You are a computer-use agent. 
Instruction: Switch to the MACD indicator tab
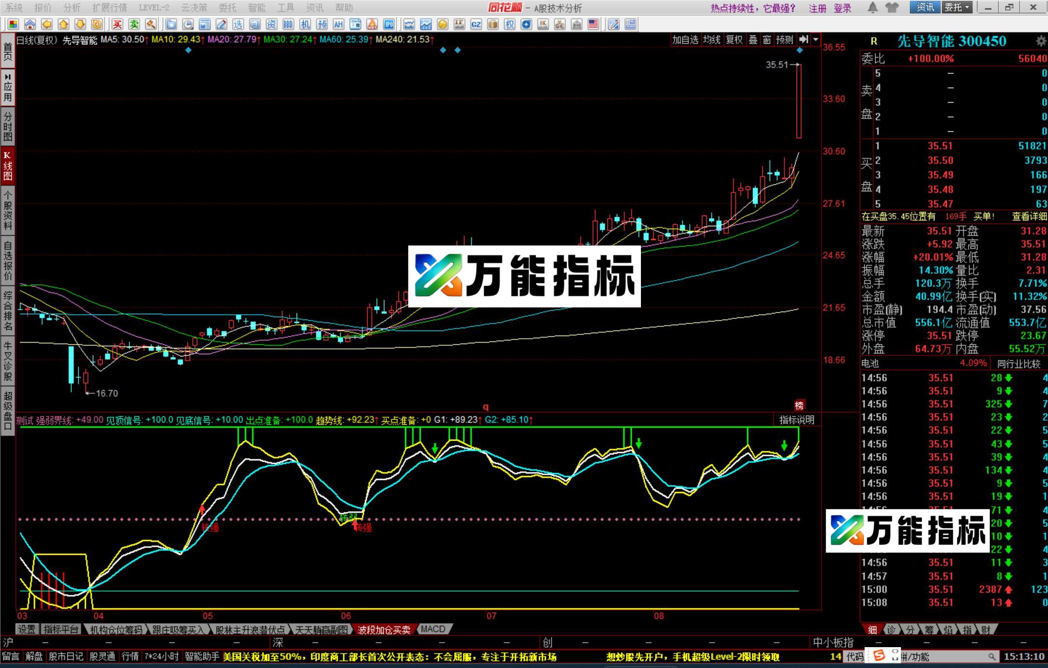tap(433, 629)
